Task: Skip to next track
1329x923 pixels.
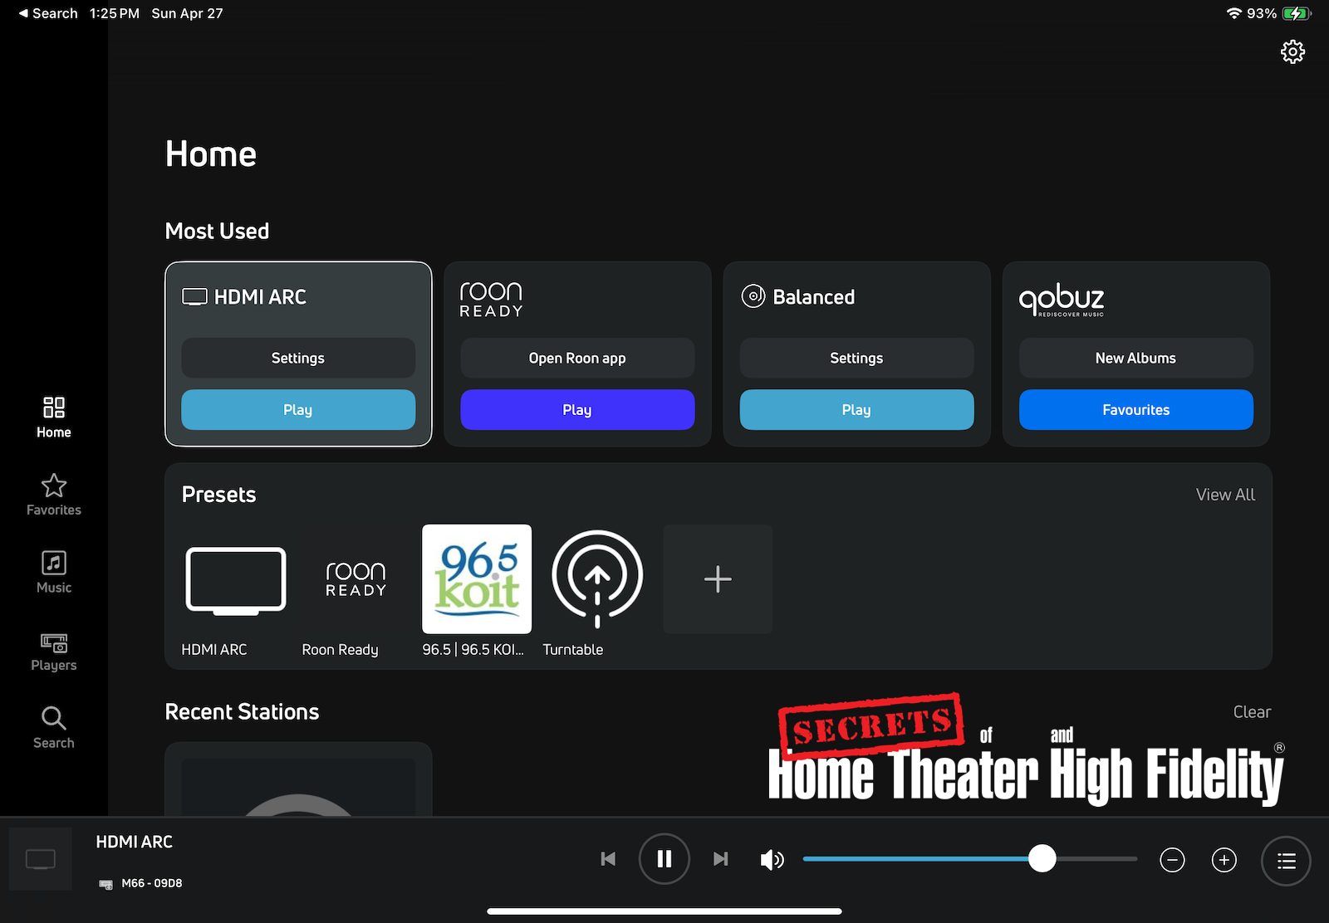Action: coord(721,859)
